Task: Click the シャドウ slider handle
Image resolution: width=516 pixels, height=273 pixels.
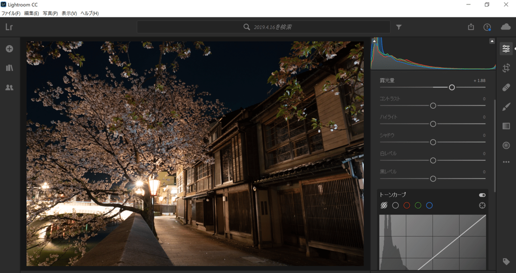Action: click(433, 142)
